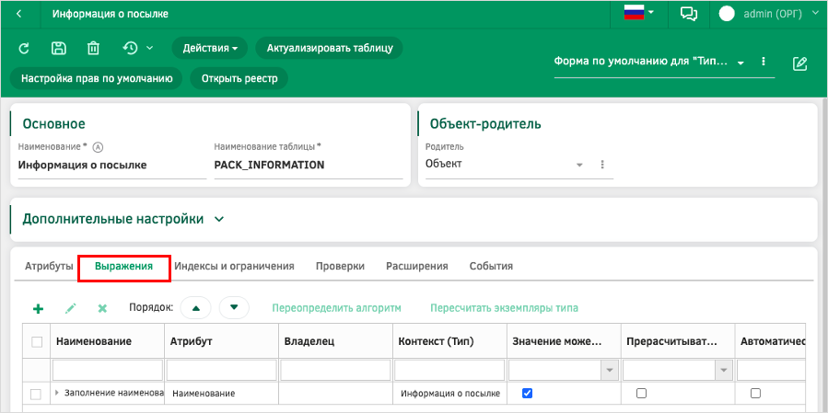This screenshot has height=413, width=828.
Task: Save using the floppy disk icon
Action: point(58,49)
